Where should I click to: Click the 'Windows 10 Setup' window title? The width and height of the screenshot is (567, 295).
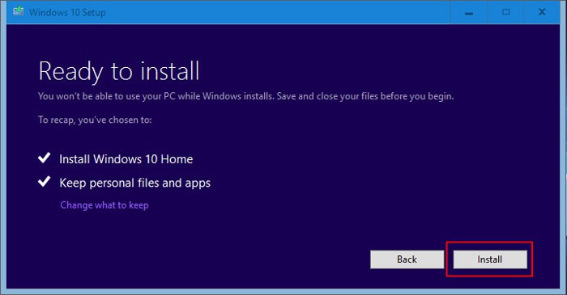pos(67,12)
